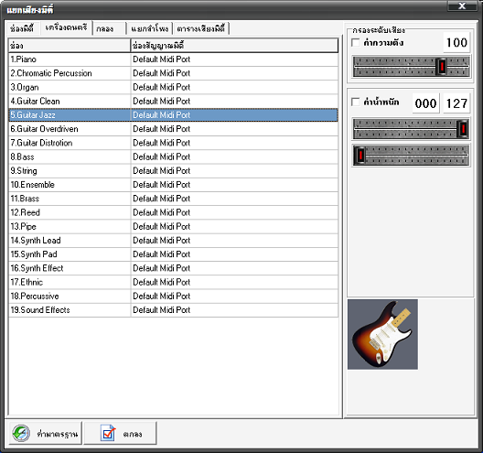Screen dimensions: 483x453
Task: Click the green default-values restore icon
Action: [x=21, y=433]
